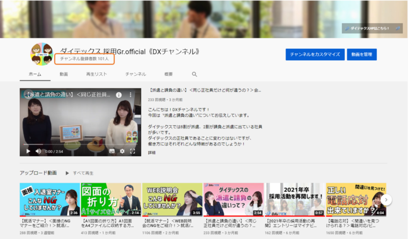The image size is (408, 239).
Task: Open the channel search magnifier icon
Action: click(x=194, y=75)
